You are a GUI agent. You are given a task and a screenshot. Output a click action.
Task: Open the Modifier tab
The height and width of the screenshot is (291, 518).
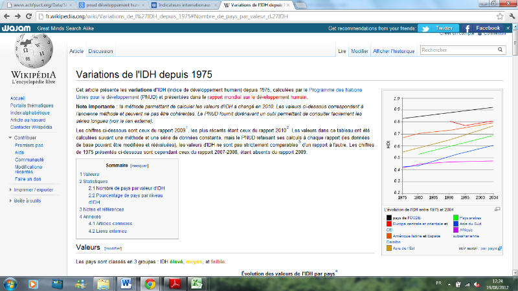[x=359, y=51]
